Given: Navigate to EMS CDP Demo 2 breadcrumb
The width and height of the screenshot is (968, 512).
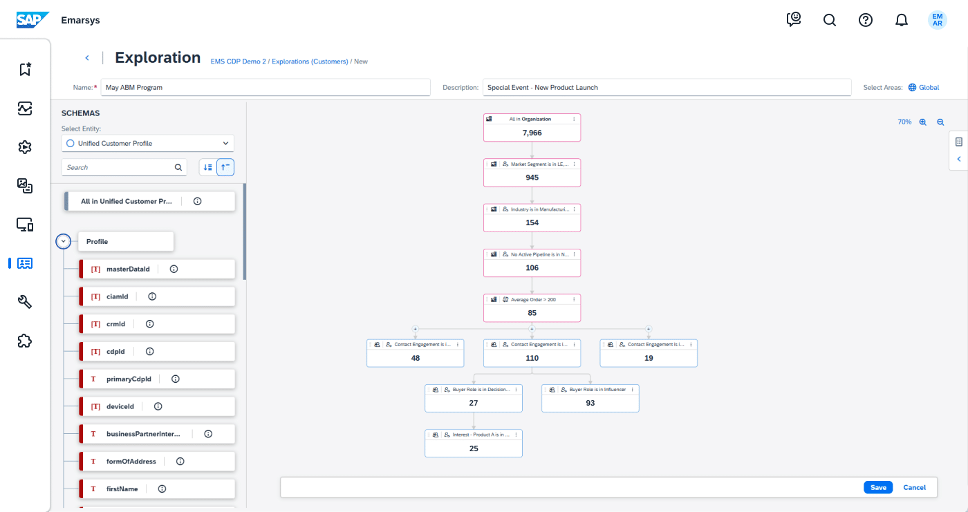Looking at the screenshot, I should pyautogui.click(x=238, y=61).
